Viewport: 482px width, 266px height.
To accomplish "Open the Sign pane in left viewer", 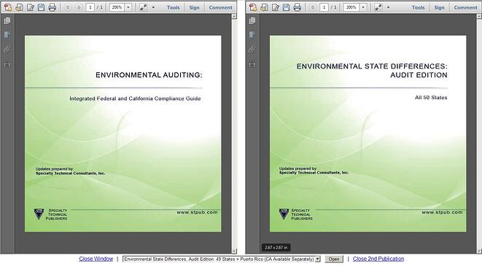I will [x=194, y=7].
